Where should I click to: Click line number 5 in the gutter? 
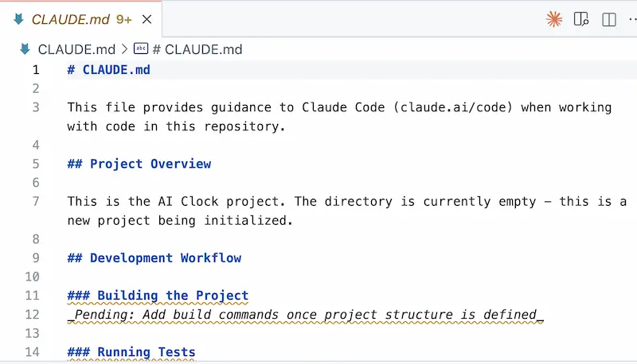(x=35, y=164)
